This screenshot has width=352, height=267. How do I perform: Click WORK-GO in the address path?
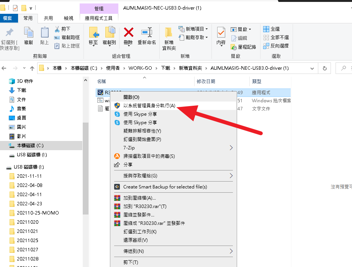[x=140, y=68]
